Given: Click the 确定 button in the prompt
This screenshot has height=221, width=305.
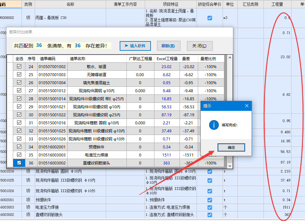Looking at the screenshot, I should [x=231, y=147].
